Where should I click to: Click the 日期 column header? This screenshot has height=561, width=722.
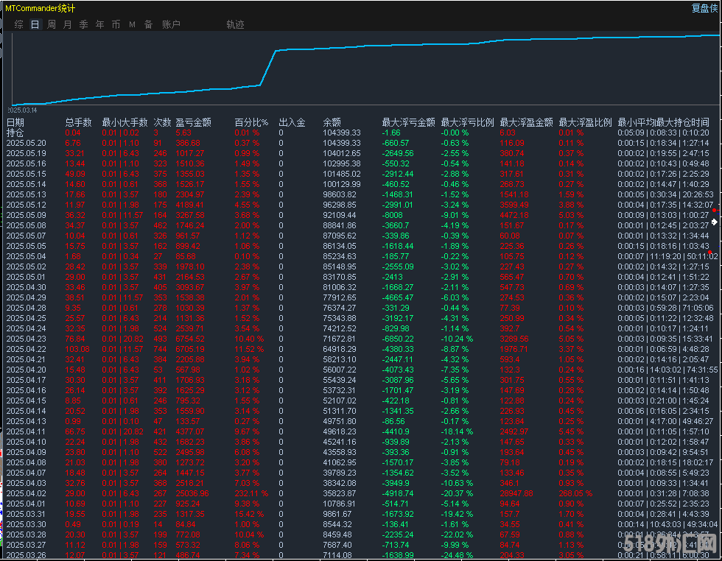[15, 122]
